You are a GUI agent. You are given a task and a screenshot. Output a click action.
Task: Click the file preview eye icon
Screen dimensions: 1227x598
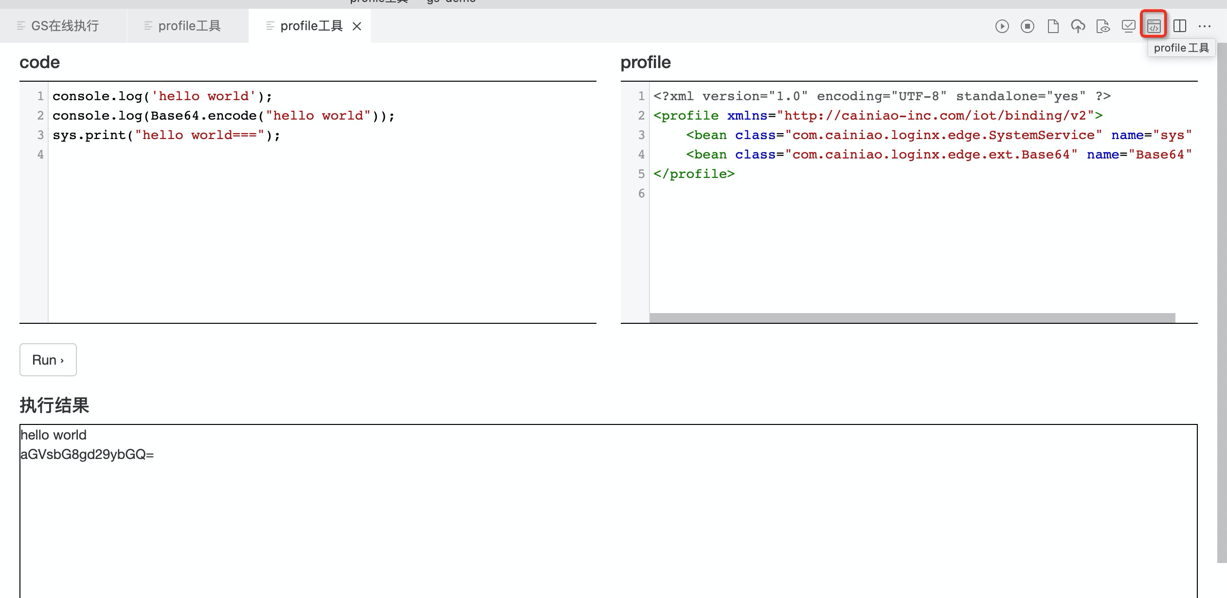click(x=1103, y=26)
